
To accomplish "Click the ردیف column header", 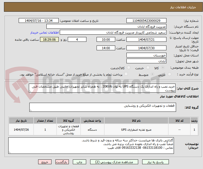I will 194,121.
